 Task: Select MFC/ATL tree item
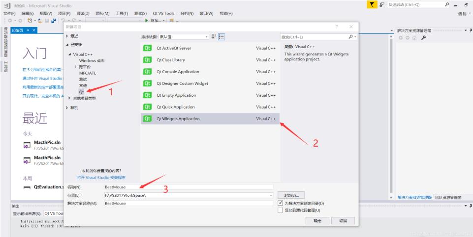tap(88, 73)
